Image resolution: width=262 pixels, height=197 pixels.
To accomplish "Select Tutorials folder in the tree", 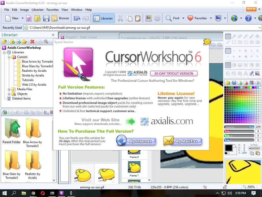I will tap(28, 80).
